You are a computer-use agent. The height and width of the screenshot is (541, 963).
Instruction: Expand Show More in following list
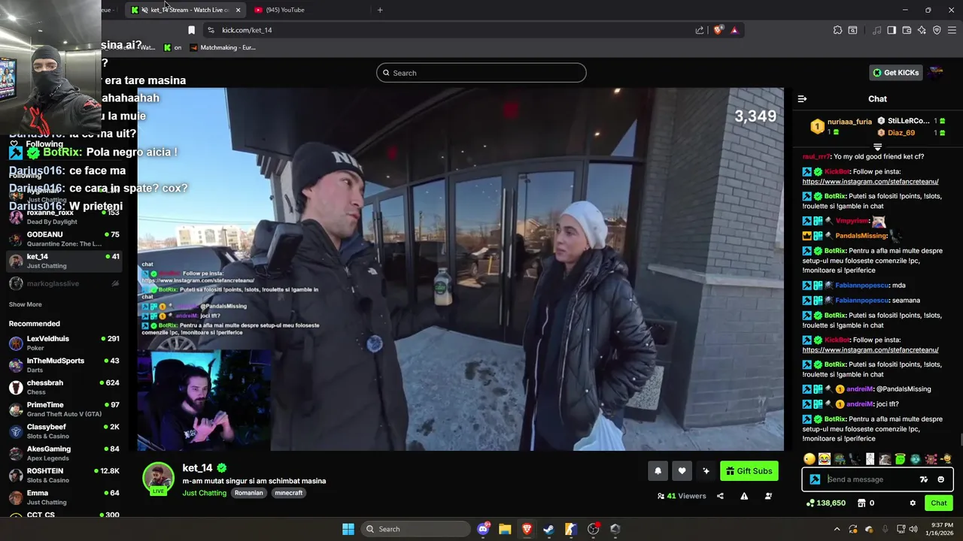(25, 304)
